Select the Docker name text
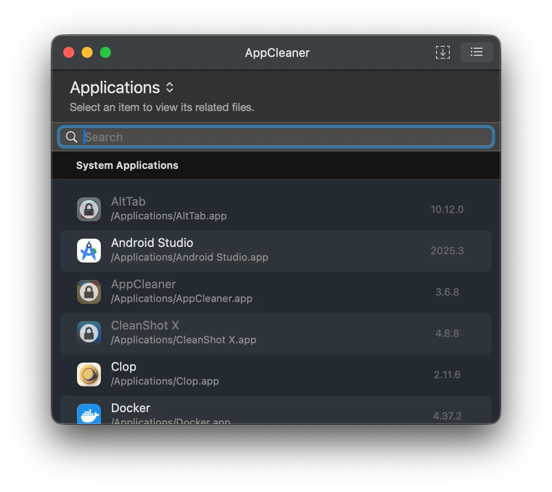Screen dimensions: 552x492 (131, 408)
